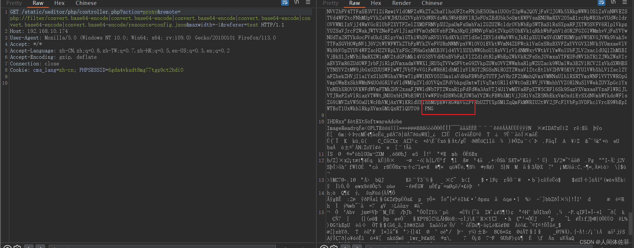This screenshot has width=634, height=248.
Task: Click the ImageReadyq response text line
Action: pyautogui.click(x=464, y=128)
